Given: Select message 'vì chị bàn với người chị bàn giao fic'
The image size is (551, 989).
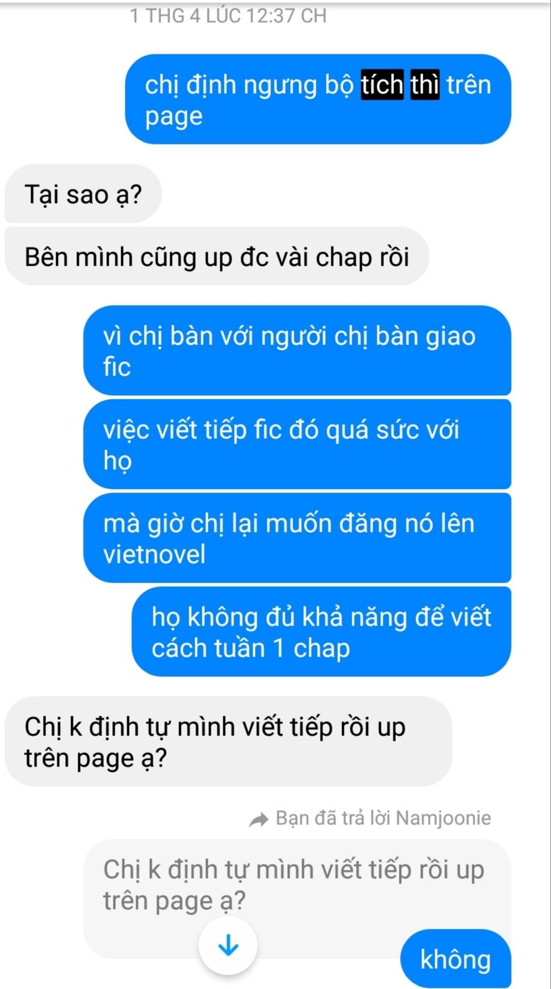Looking at the screenshot, I should tap(297, 351).
